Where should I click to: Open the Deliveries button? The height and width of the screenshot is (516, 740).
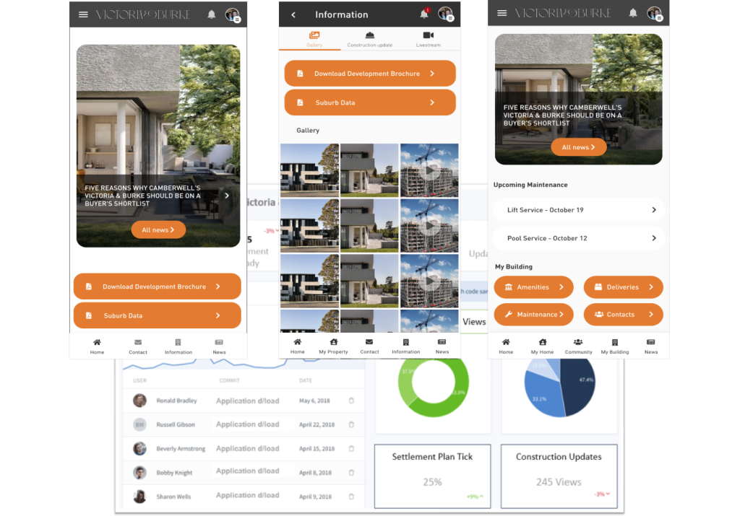(623, 287)
